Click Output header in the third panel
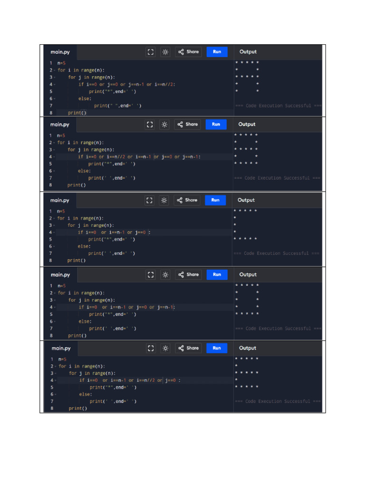 click(246, 200)
